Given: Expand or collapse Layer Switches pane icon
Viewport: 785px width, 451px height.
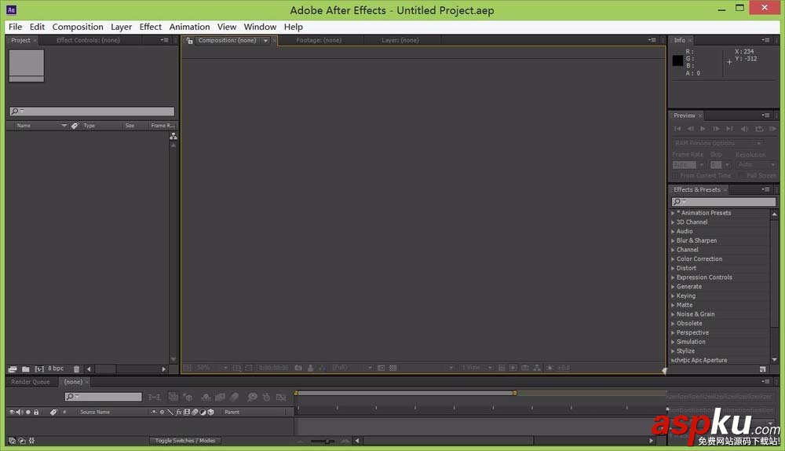Looking at the screenshot, I should click(12, 441).
